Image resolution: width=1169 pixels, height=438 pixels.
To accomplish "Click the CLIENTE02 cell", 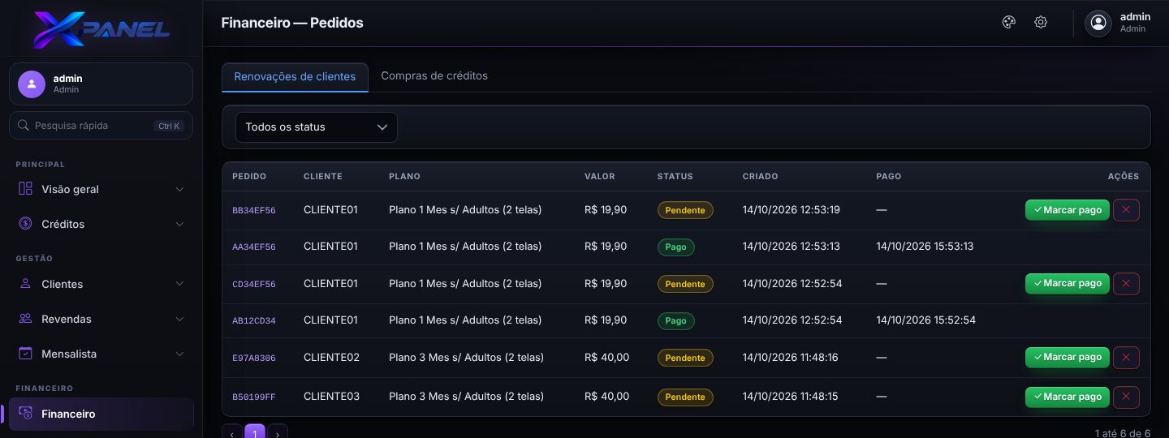I will tap(331, 358).
